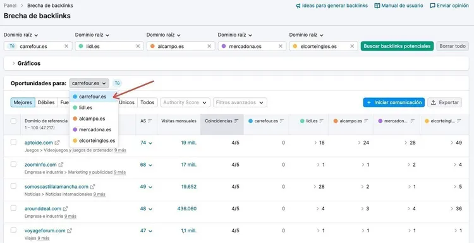
Task: Open Dominio raíz dropdown above mercadona.es
Action: coord(235,35)
